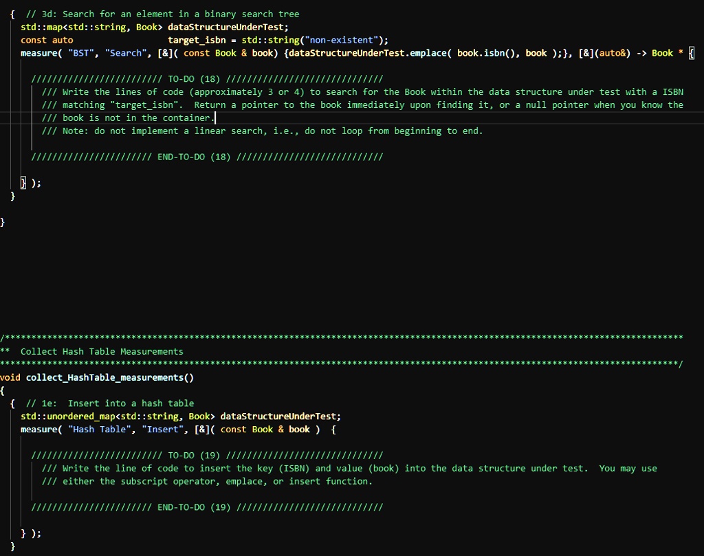Image resolution: width=704 pixels, height=556 pixels.
Task: Click 'std::unordered_map' in the hash table declaration
Action: (68, 416)
